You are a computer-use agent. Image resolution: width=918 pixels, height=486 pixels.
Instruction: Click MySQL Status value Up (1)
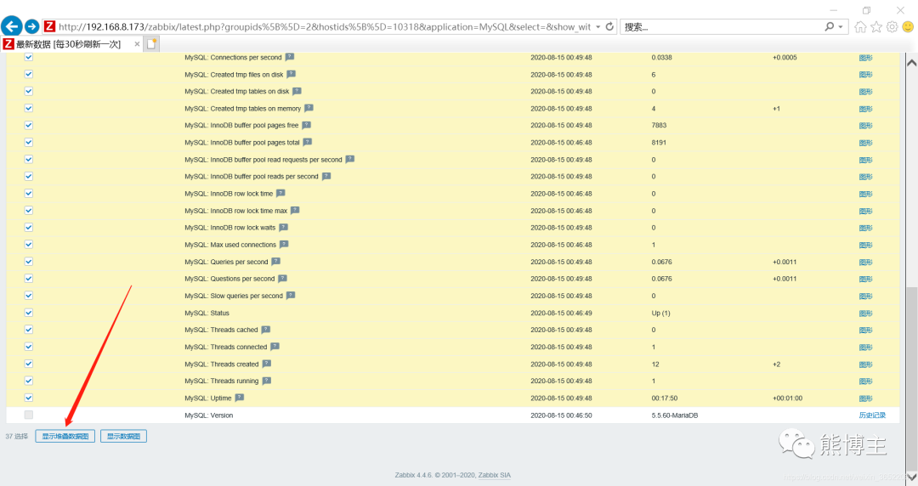click(661, 314)
